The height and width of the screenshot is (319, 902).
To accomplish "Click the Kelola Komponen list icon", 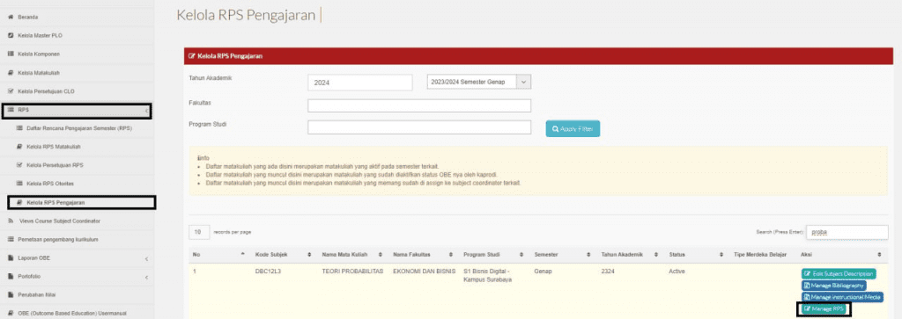I will pyautogui.click(x=11, y=54).
